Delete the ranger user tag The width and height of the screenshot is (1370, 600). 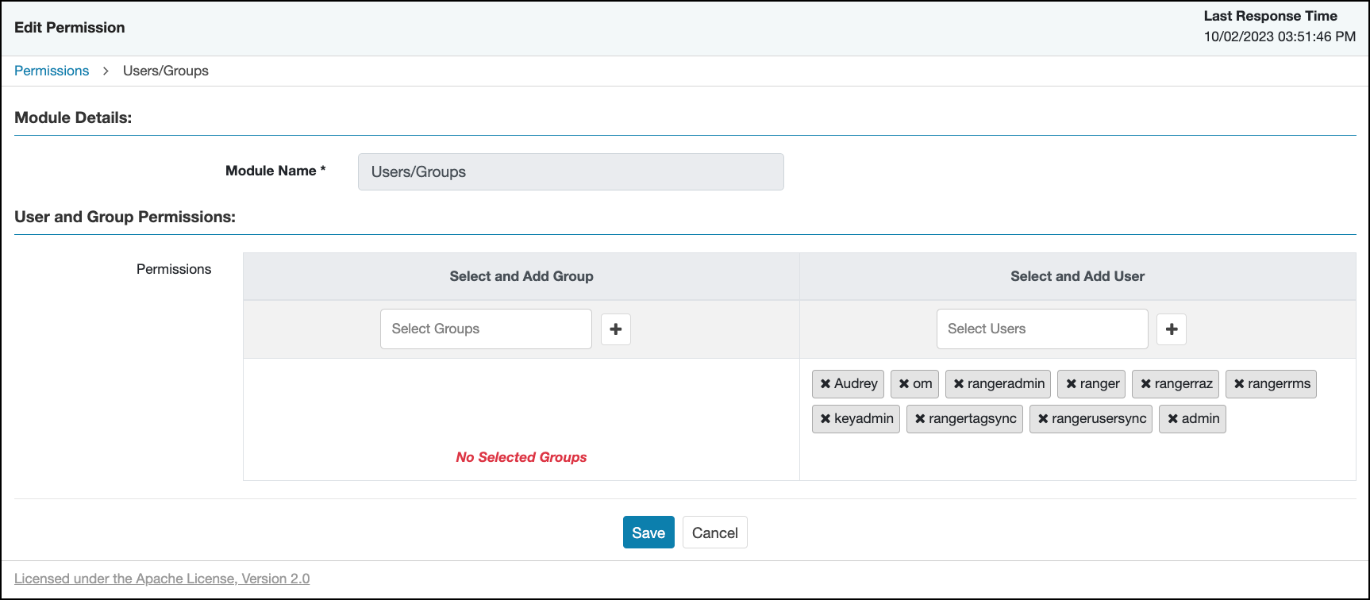(1071, 384)
